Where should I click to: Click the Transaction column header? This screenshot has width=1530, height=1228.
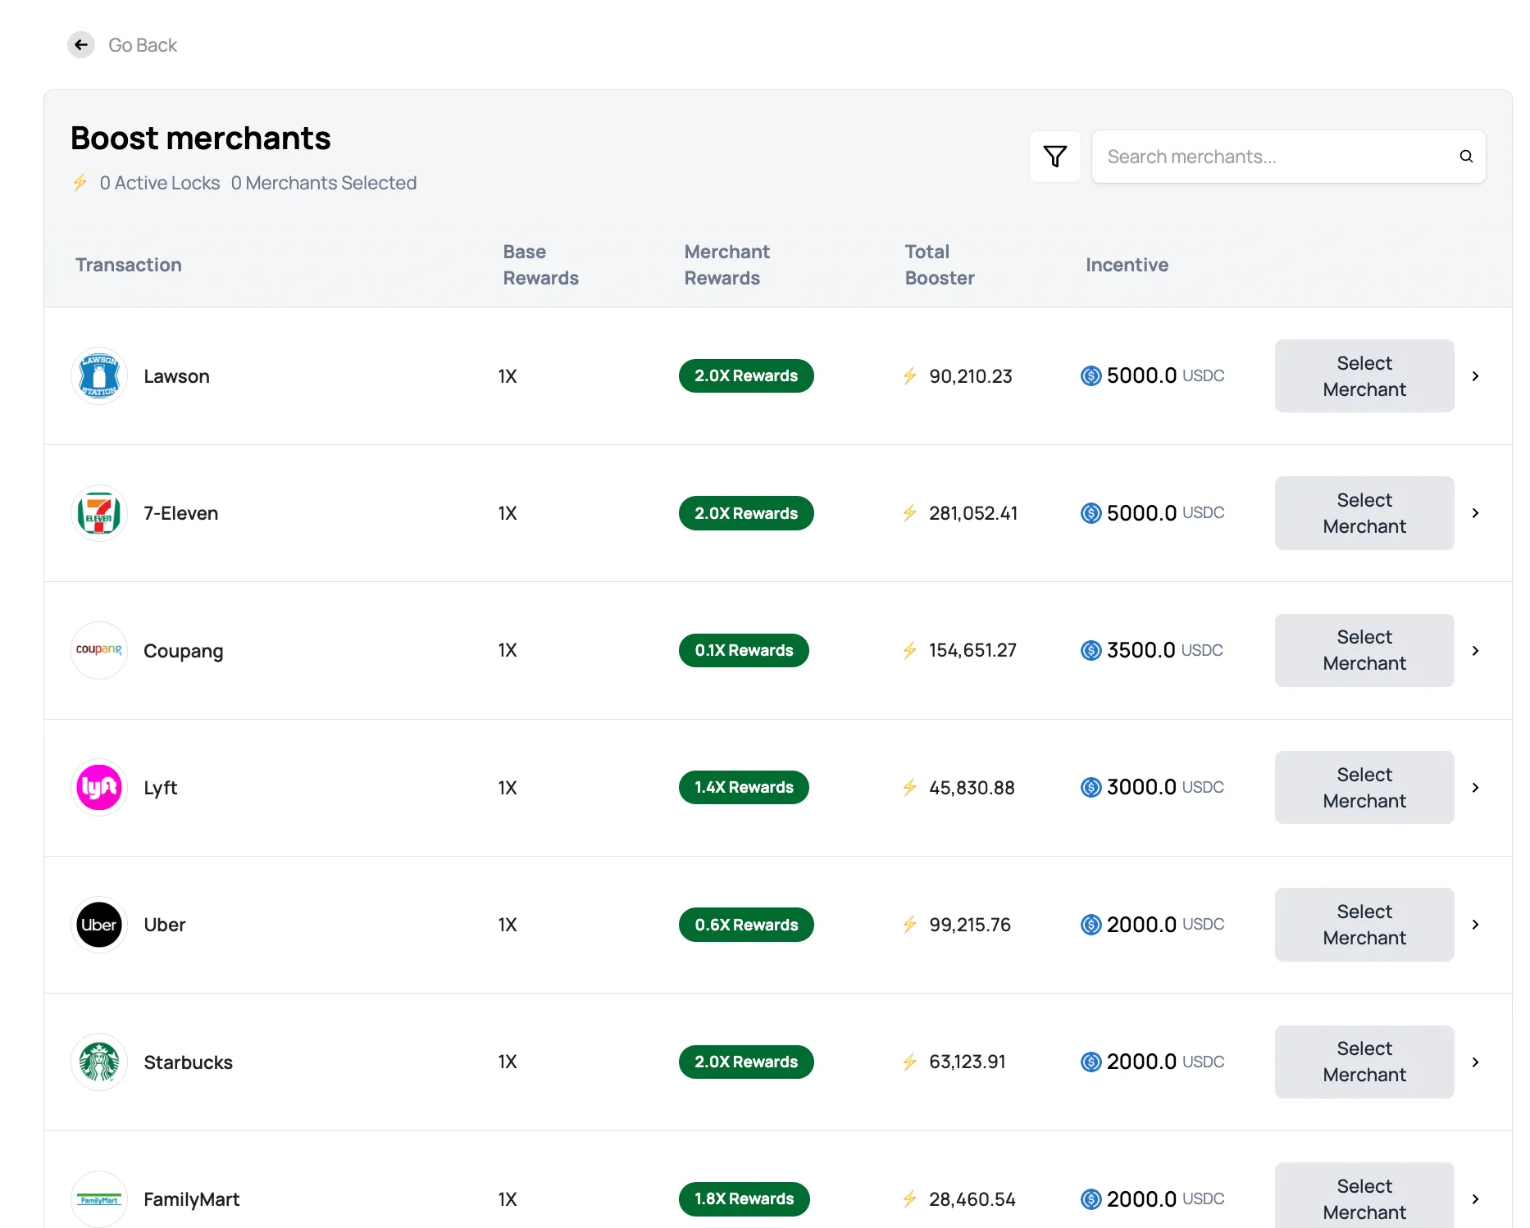(x=128, y=264)
